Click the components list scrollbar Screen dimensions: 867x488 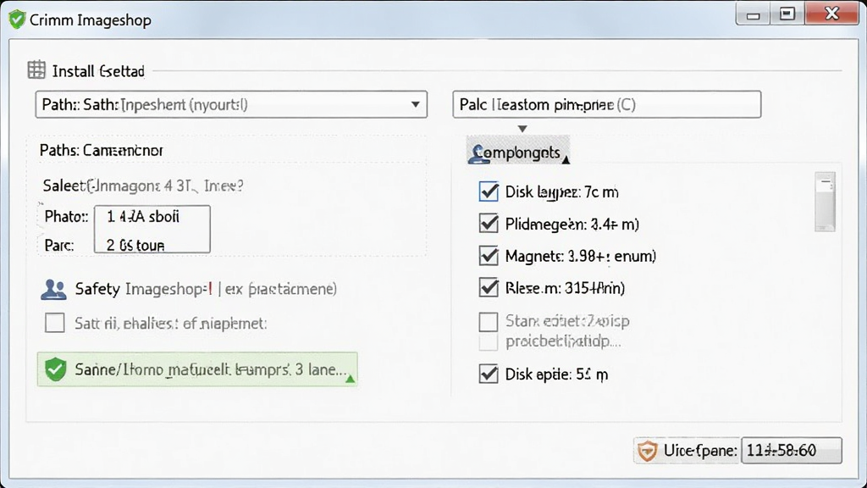(825, 202)
